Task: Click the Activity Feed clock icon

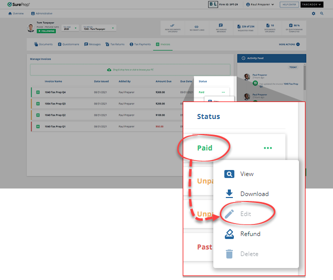Action: pyautogui.click(x=243, y=58)
